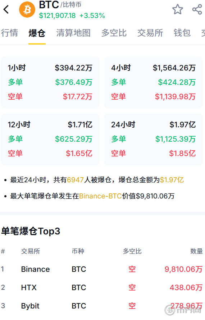Switch to the 交易所 tab

[x=150, y=33]
